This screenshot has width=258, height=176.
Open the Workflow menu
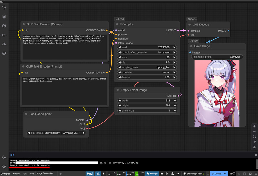(x=16, y=174)
